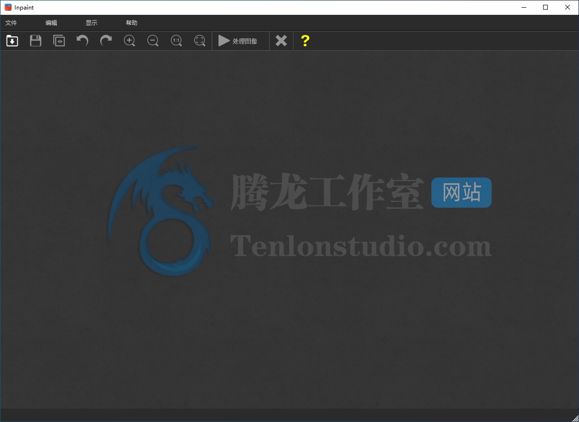Screen dimensions: 579x422
Task: Click the X cancel icon in toolbar
Action: (281, 41)
